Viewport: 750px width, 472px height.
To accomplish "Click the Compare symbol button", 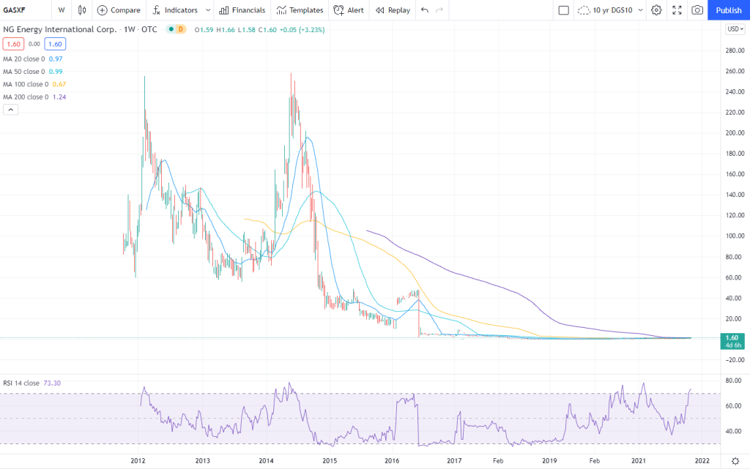I will [x=119, y=10].
